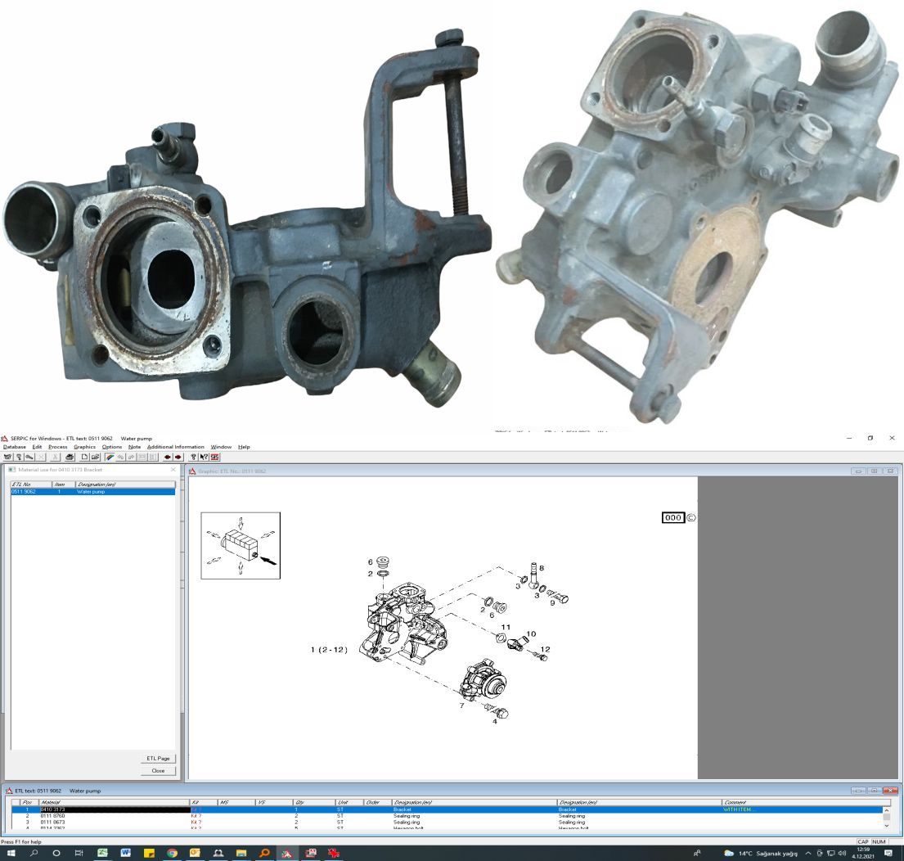Click the Close button in Material use panel
Screen dimensions: 904x861
coord(158,770)
